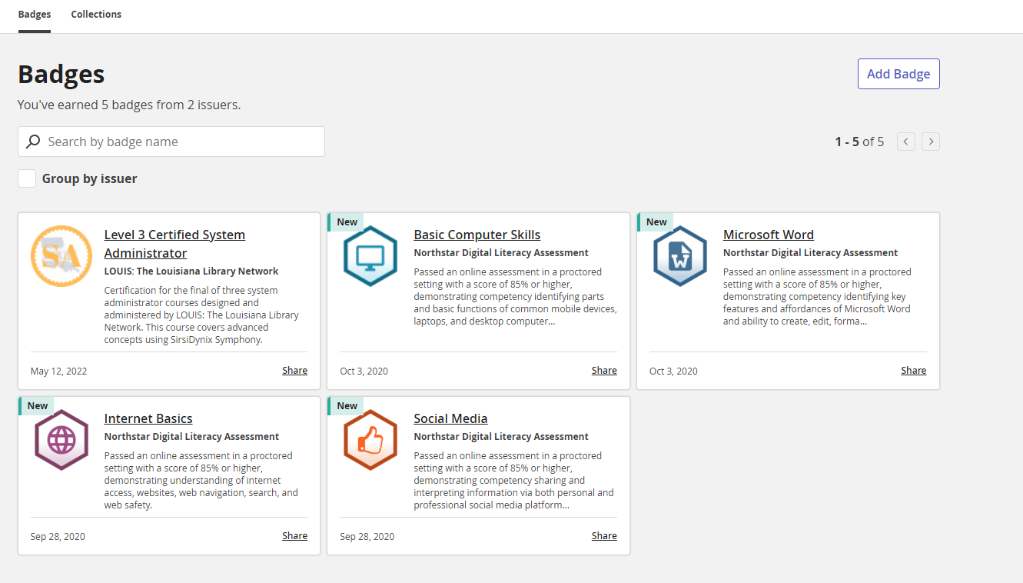Screen dimensions: 1023x583
Task: Go to next page of badges
Action: point(931,142)
